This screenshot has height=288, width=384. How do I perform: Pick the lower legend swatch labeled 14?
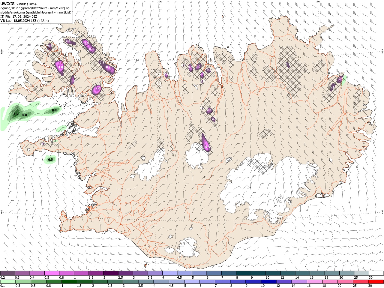pyautogui.click(x=299, y=282)
